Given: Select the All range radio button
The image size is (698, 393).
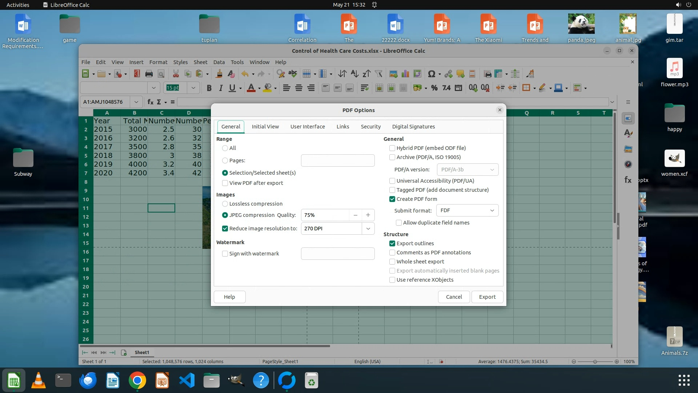Looking at the screenshot, I should [225, 148].
